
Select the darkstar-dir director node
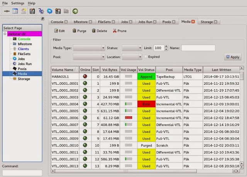pyautogui.click(x=24, y=34)
